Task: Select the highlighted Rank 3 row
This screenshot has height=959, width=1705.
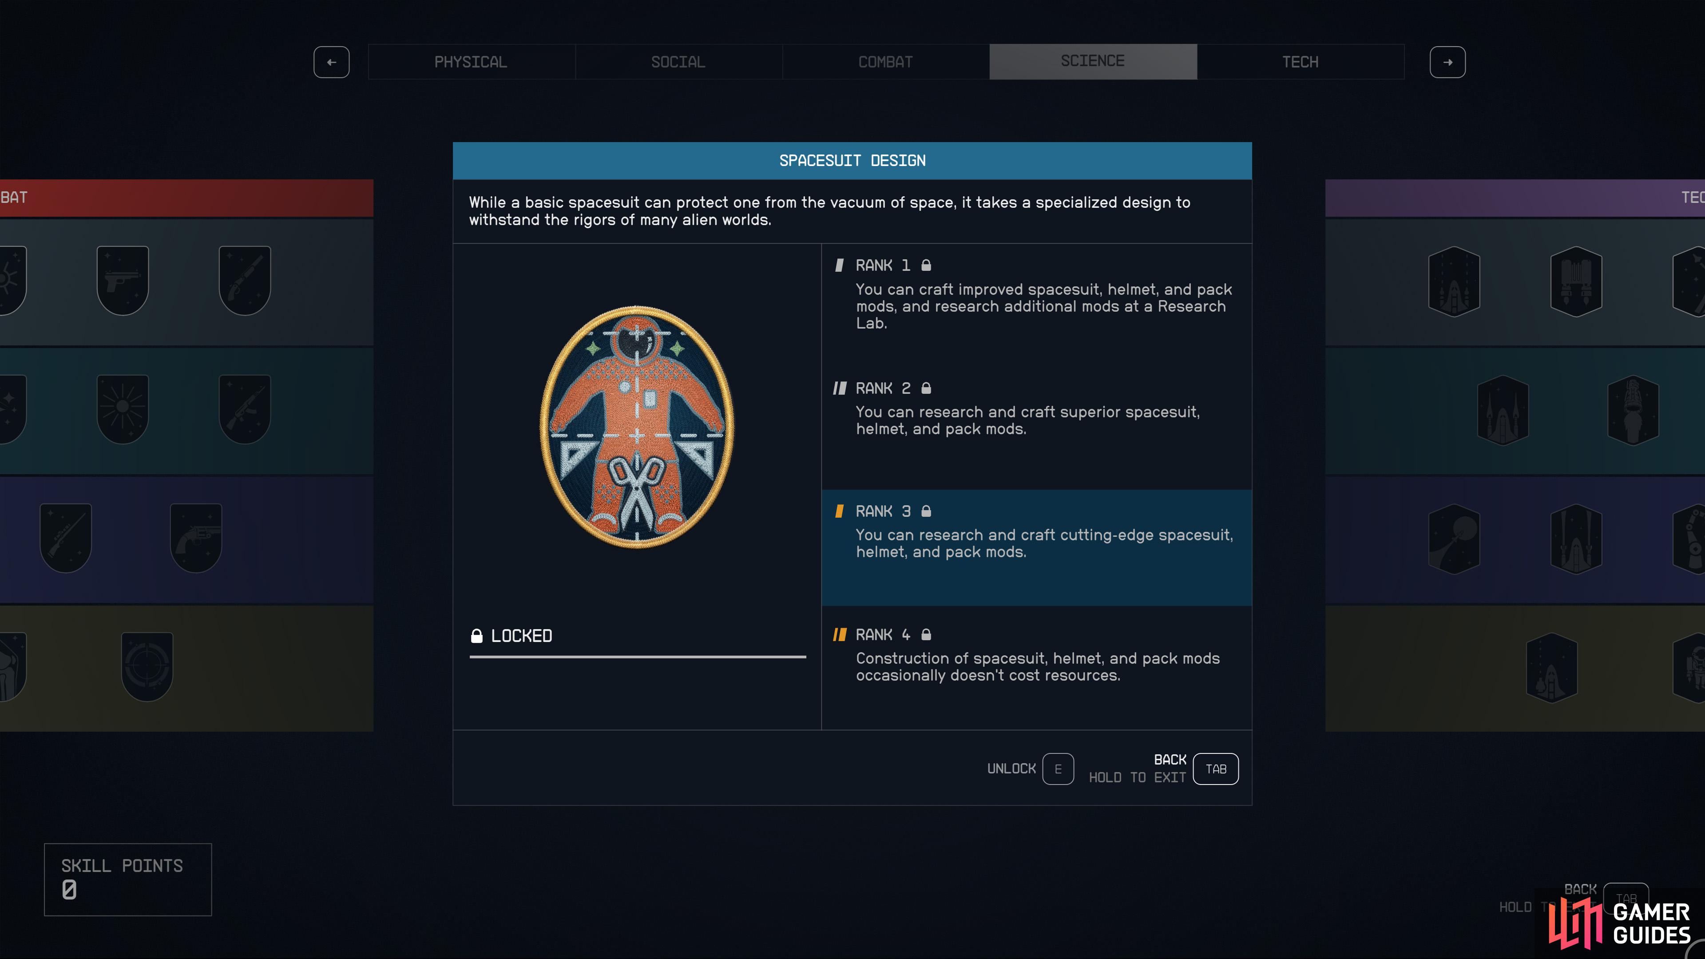Action: [1036, 548]
